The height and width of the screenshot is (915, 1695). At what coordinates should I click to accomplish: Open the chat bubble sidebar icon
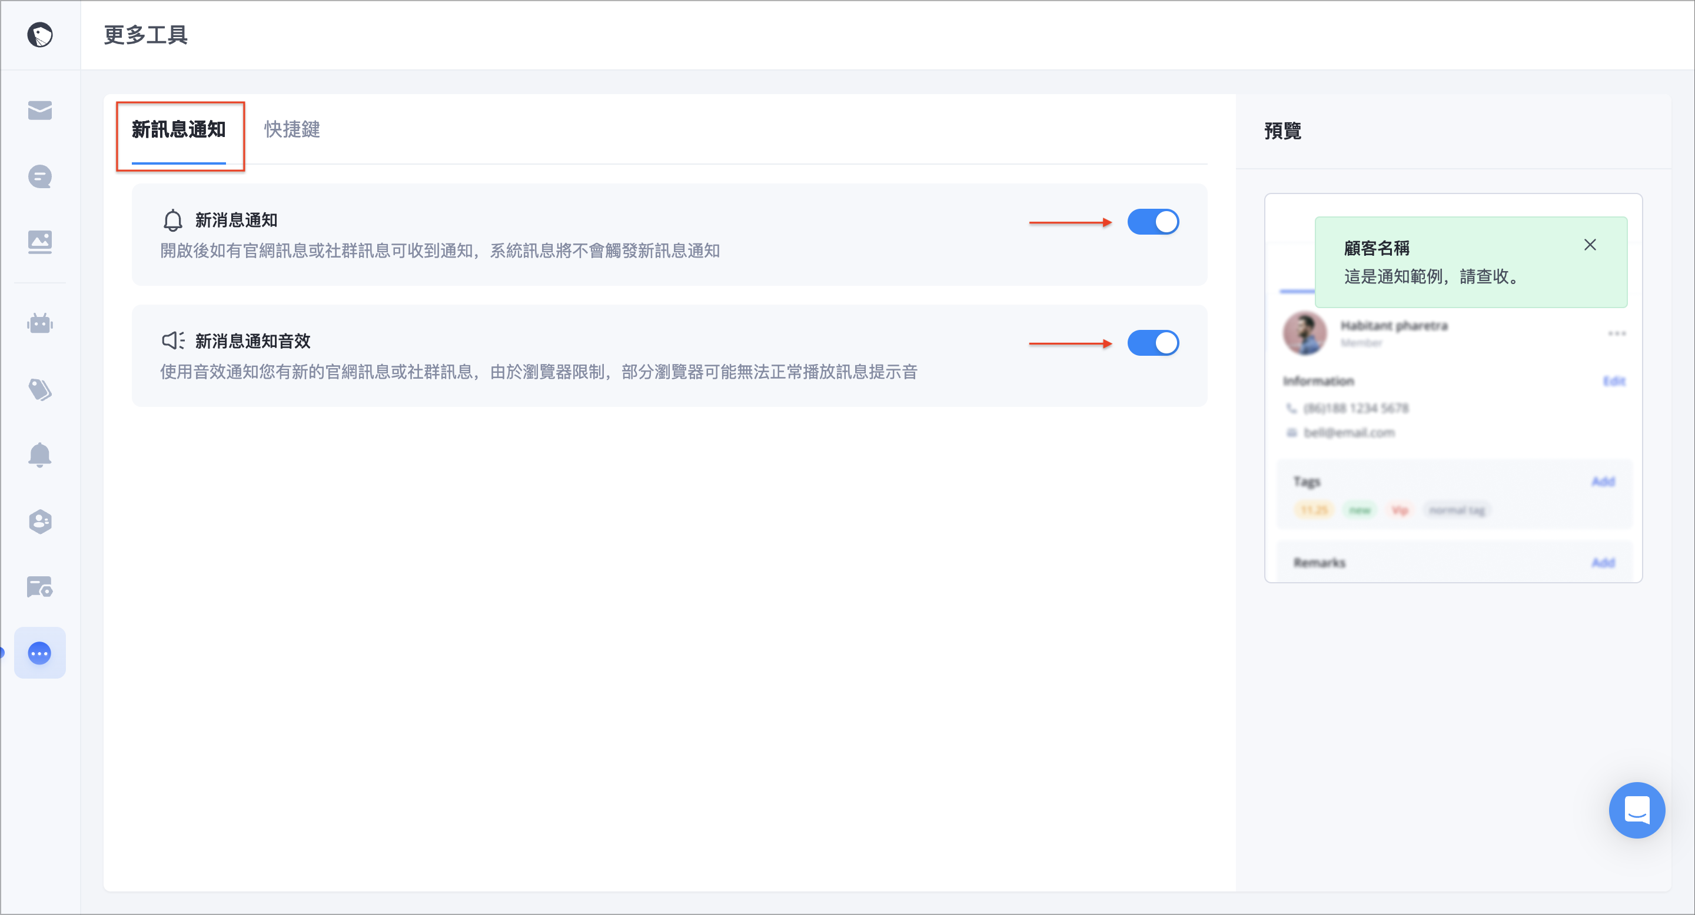coord(40,176)
